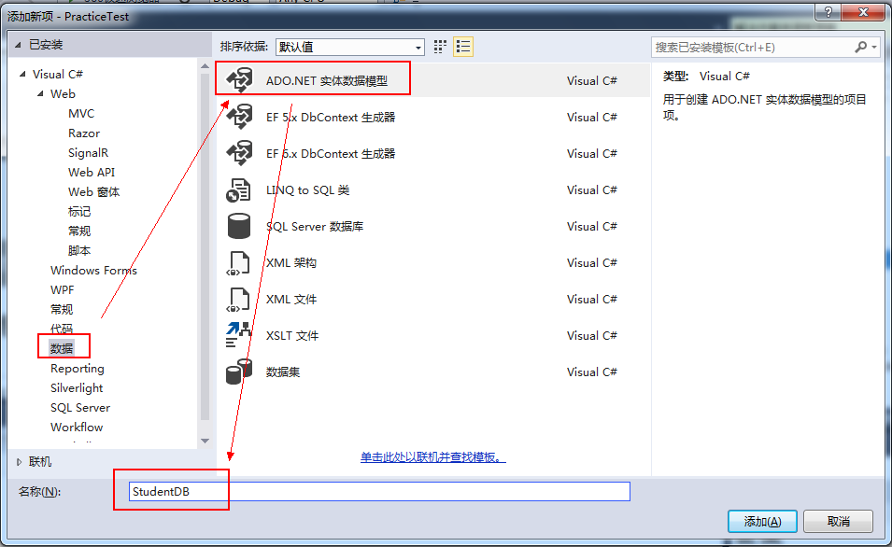Screen dimensions: 892x547
Task: Select the LINQ to SQL 类 icon
Action: tap(239, 189)
